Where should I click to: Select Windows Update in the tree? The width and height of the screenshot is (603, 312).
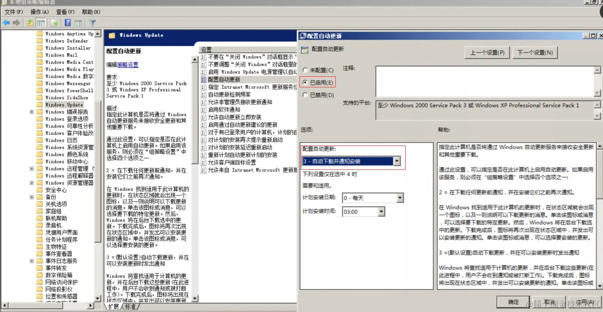(x=64, y=105)
